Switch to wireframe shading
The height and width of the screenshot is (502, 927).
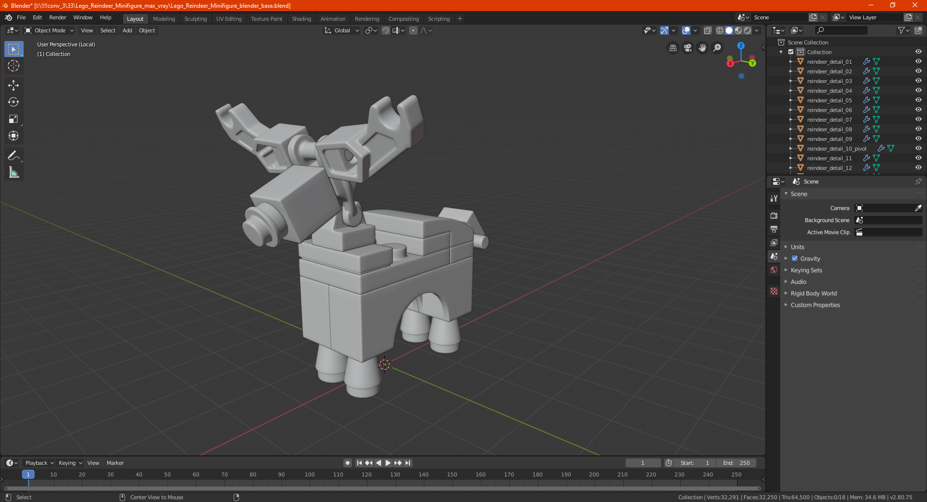pos(720,30)
